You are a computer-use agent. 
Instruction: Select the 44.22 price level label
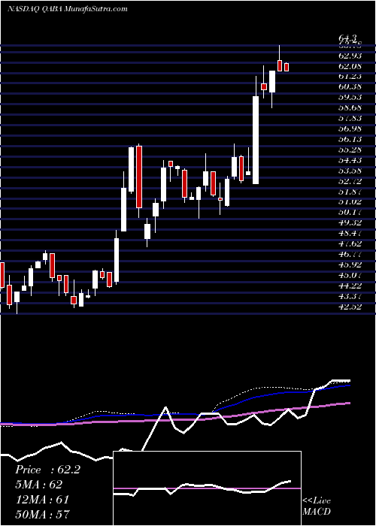(350, 286)
